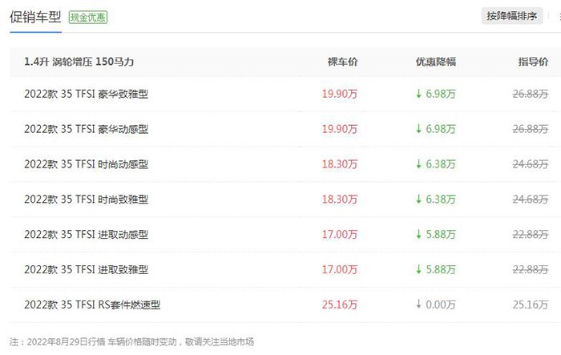Click the down arrow in 豪华致雅型 row
The width and height of the screenshot is (561, 355).
pyautogui.click(x=418, y=94)
